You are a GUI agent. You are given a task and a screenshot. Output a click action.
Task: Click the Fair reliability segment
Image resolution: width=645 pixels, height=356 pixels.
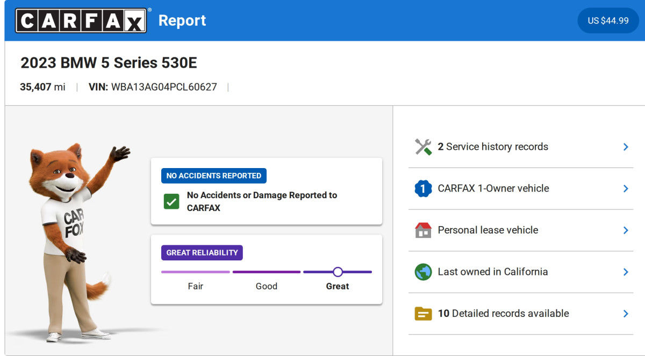point(195,272)
